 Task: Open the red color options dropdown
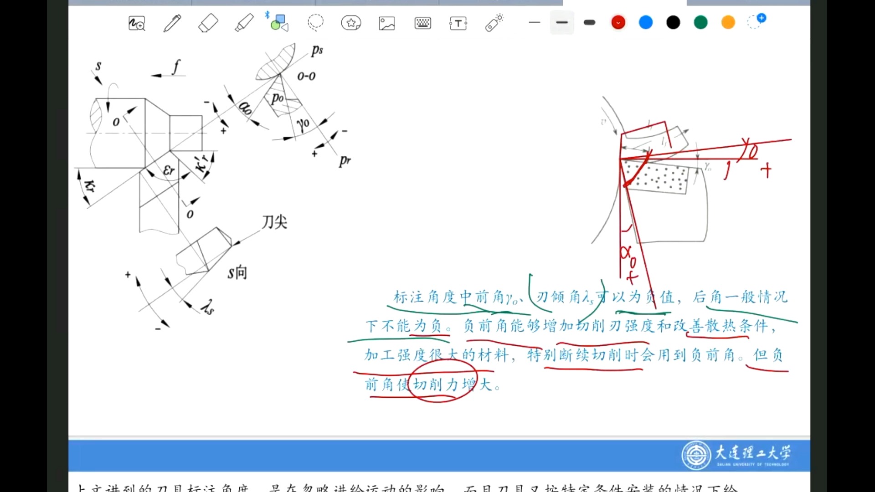point(618,22)
